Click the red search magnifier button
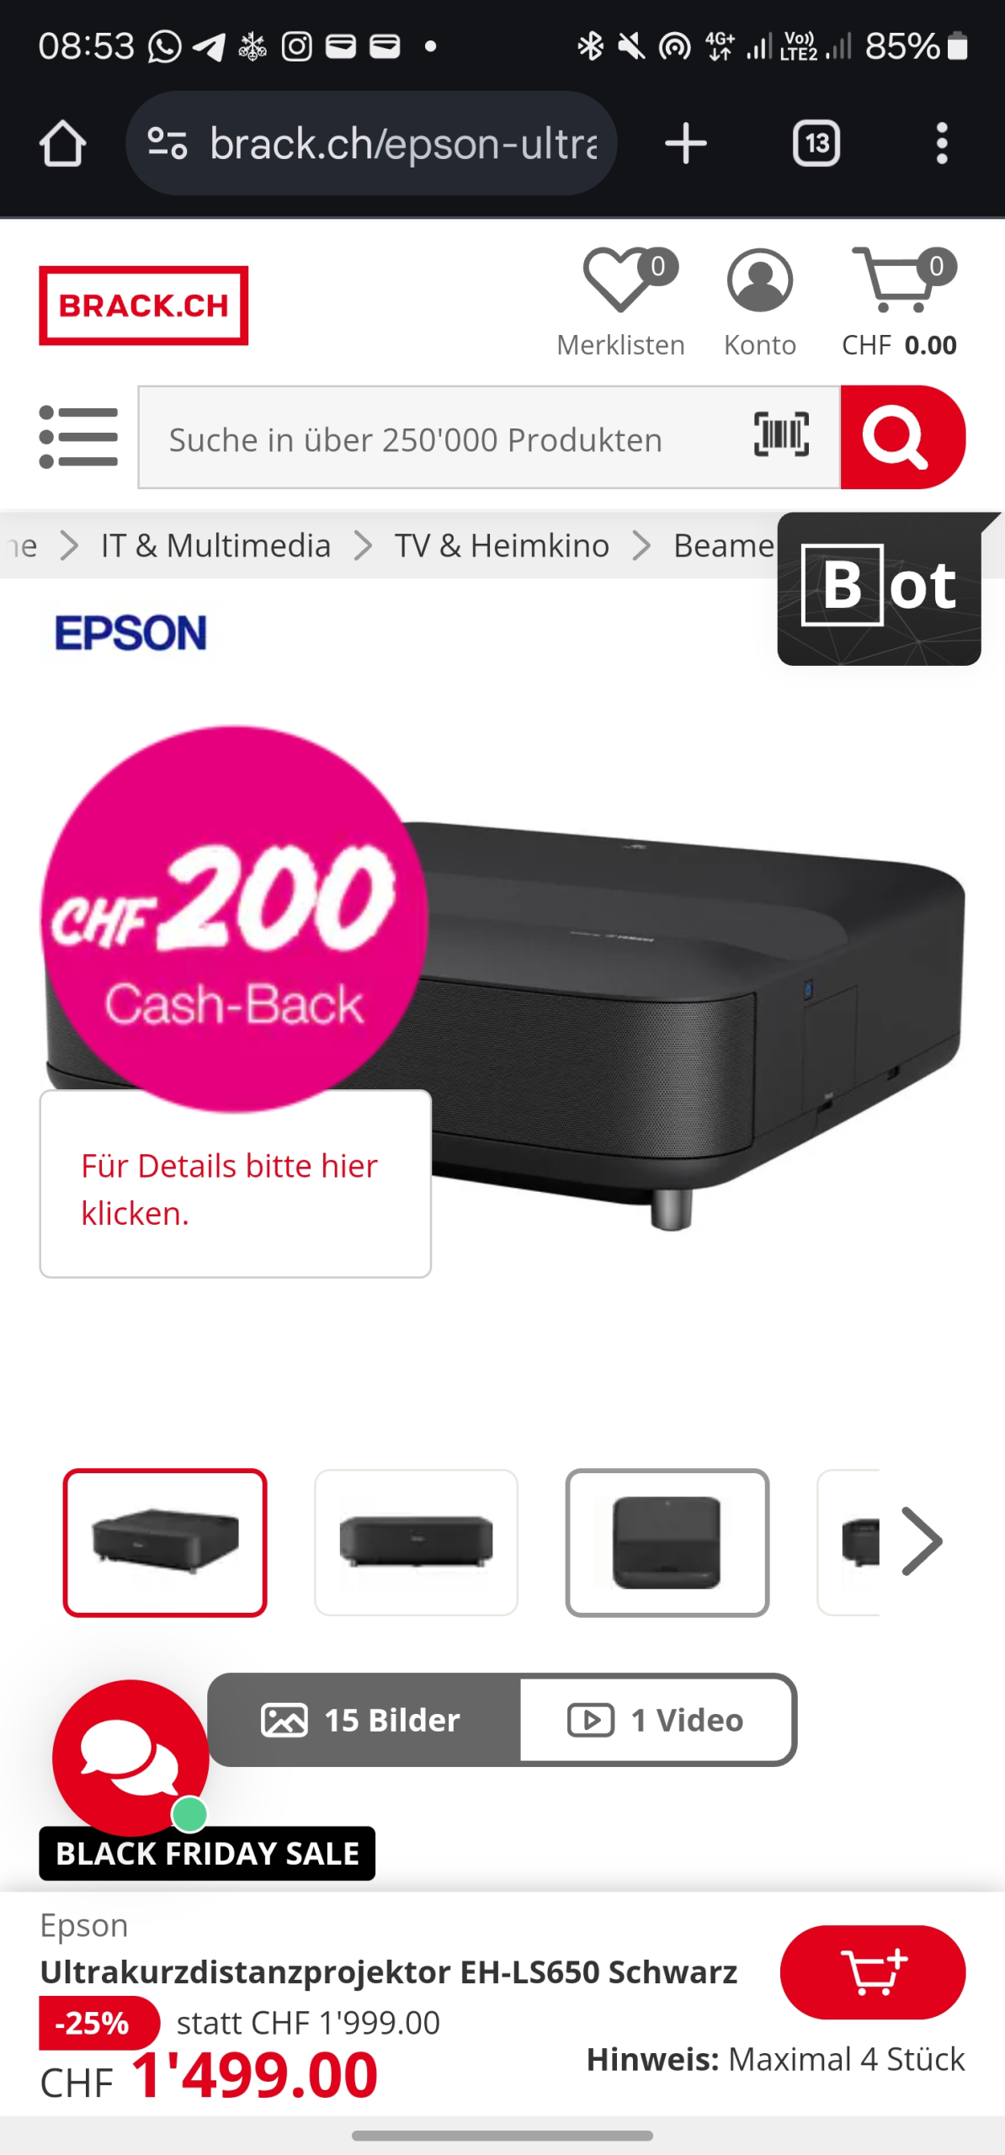The image size is (1005, 2155). pyautogui.click(x=902, y=437)
